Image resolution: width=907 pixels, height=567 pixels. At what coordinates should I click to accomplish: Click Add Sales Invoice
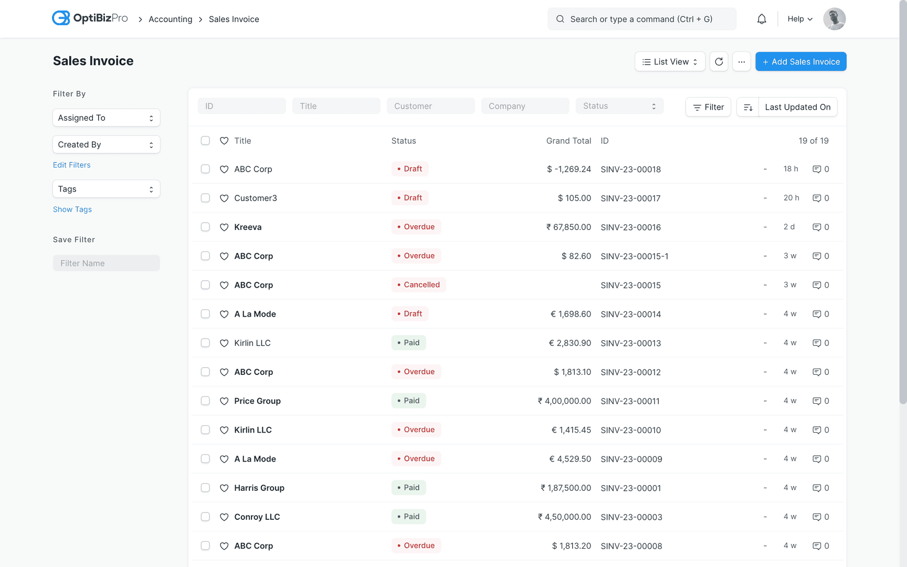point(800,61)
